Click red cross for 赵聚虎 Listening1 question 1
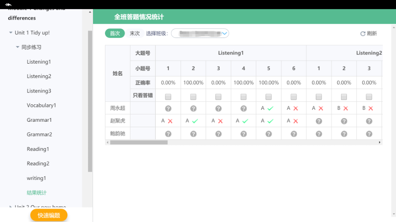The image size is (396, 222). pos(170,121)
